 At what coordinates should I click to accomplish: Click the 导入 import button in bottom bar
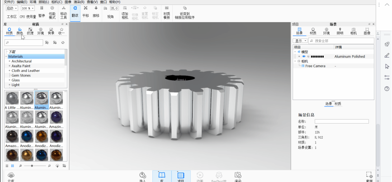tap(142, 177)
